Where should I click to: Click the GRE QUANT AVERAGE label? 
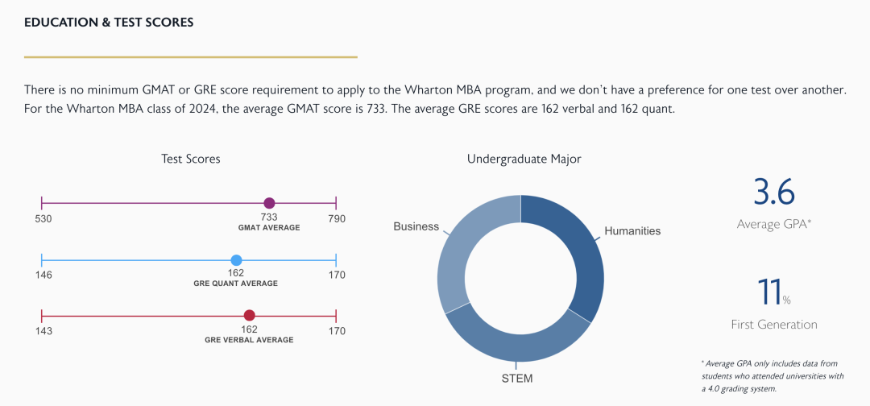point(236,284)
